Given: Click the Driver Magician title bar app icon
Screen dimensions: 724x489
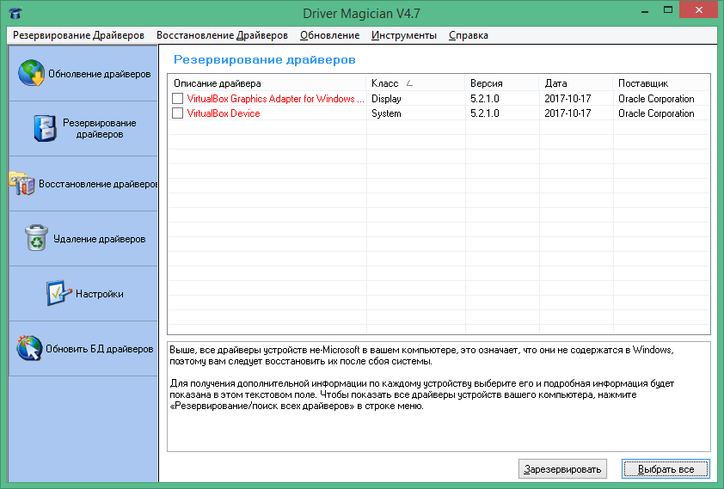Looking at the screenshot, I should click(14, 15).
